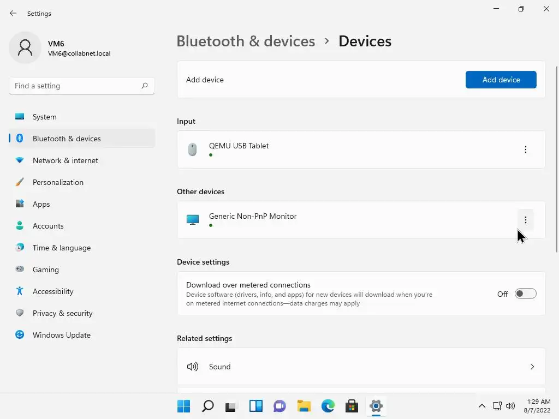Click the back arrow in Settings
Image resolution: width=559 pixels, height=419 pixels.
tap(13, 14)
